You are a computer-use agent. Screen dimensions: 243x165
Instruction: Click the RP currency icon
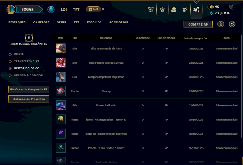point(212,7)
